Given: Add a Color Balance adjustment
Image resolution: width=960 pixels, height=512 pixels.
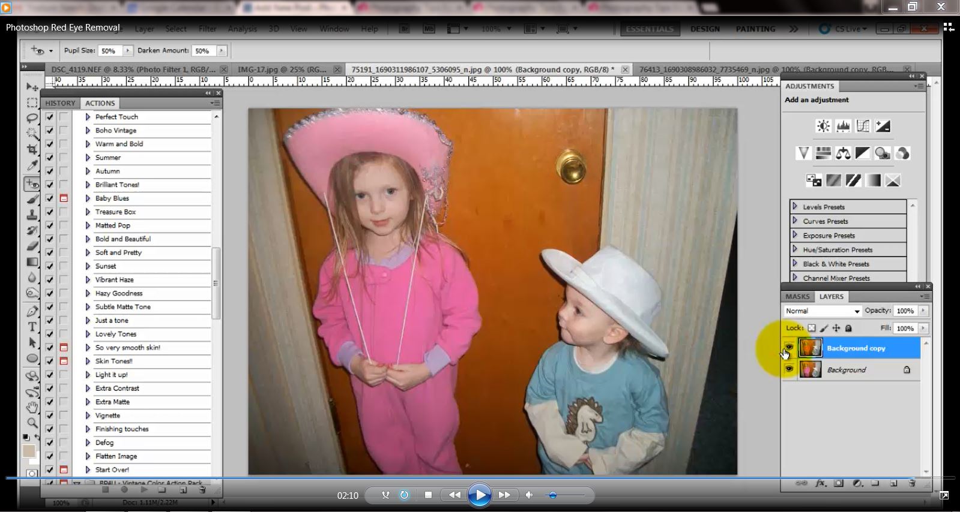Looking at the screenshot, I should point(843,153).
